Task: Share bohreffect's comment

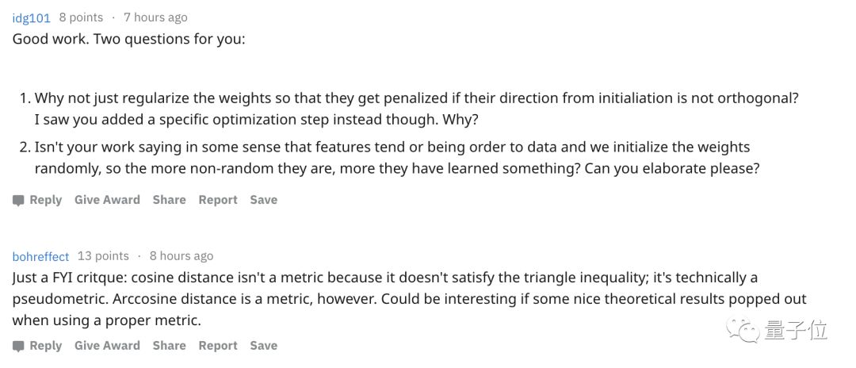Action: click(x=169, y=346)
